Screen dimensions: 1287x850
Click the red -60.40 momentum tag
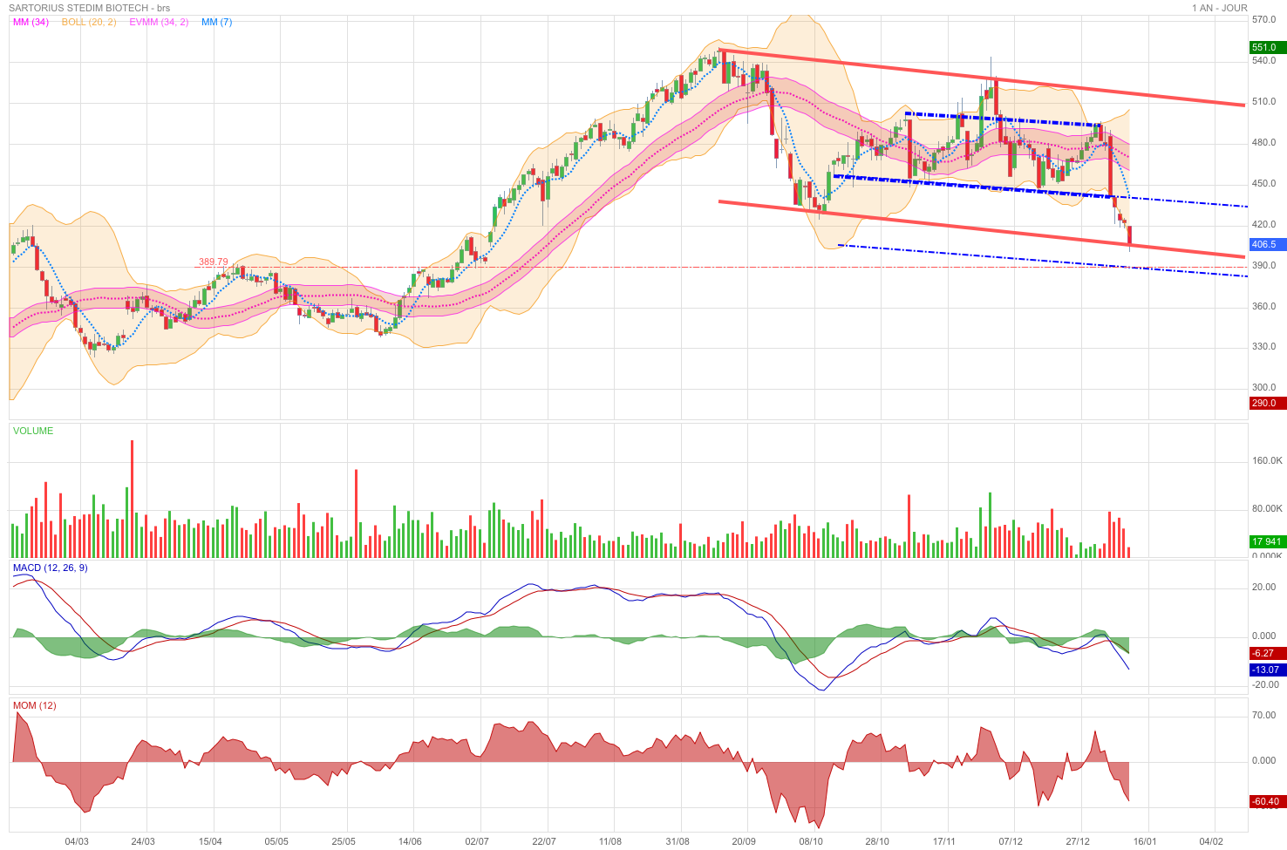coord(1267,801)
